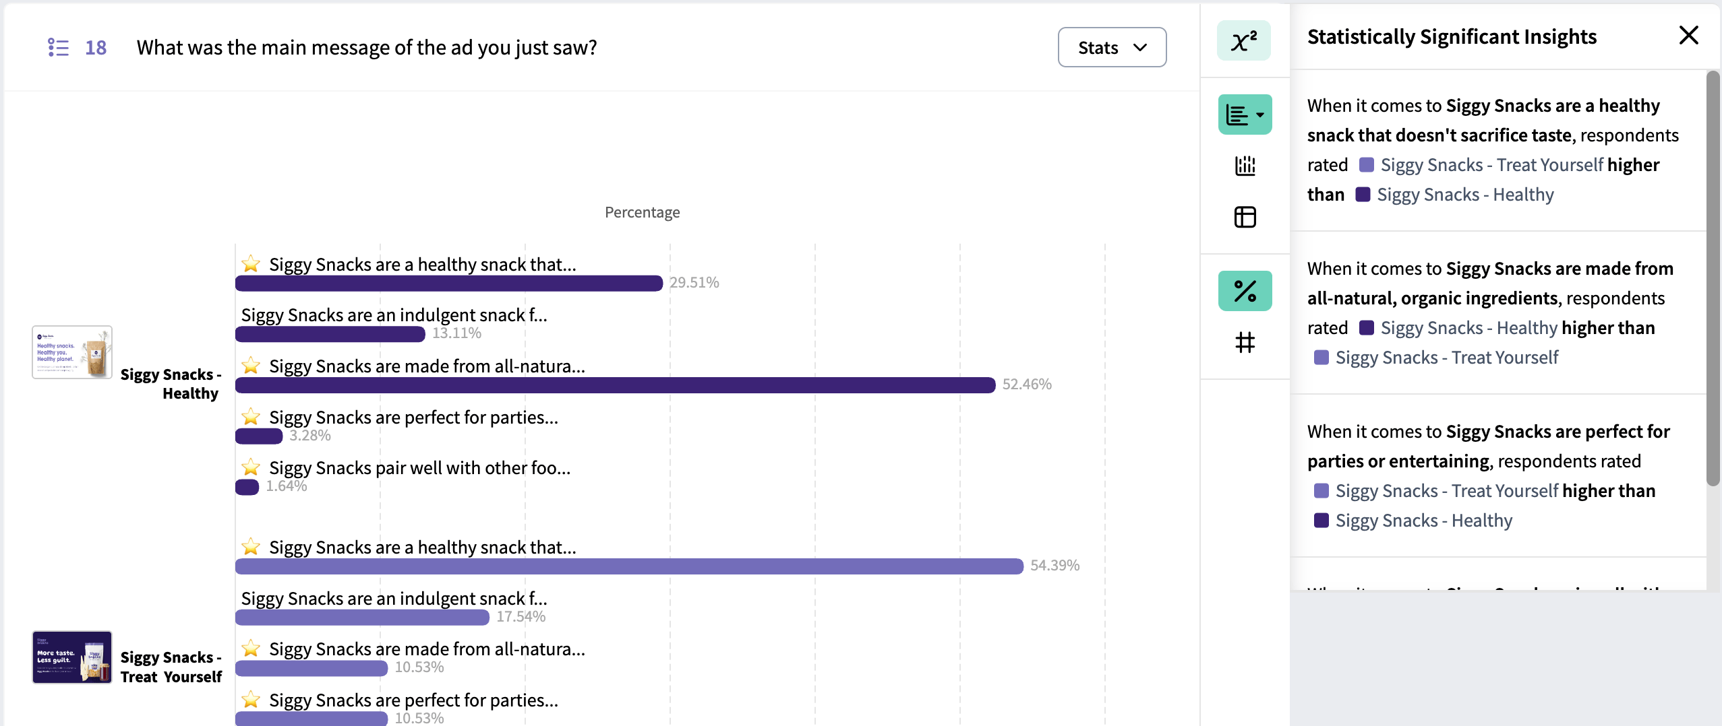Click star next to Healthy 29.51% healthy snack
This screenshot has width=1722, height=726.
tap(251, 264)
